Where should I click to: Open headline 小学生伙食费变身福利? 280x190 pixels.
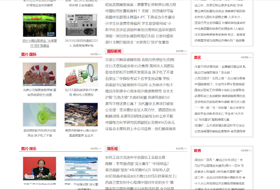(x=138, y=23)
